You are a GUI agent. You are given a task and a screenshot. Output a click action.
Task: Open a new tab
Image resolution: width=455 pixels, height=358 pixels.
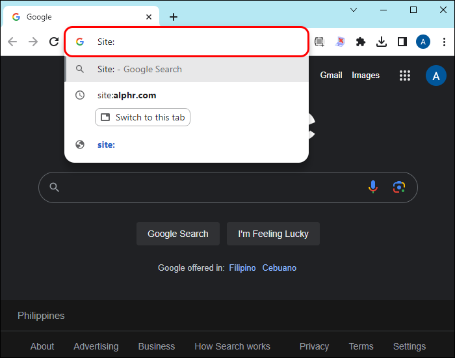tap(173, 17)
